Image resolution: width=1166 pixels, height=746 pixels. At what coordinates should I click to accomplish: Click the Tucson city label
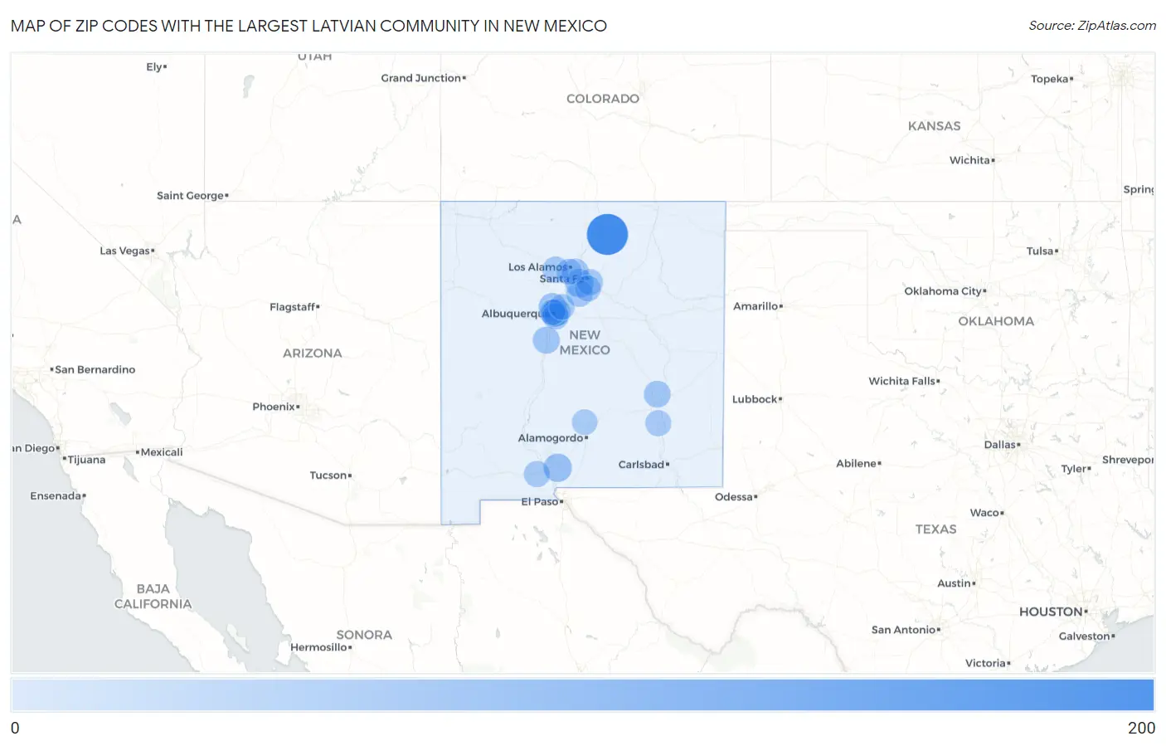(x=328, y=475)
